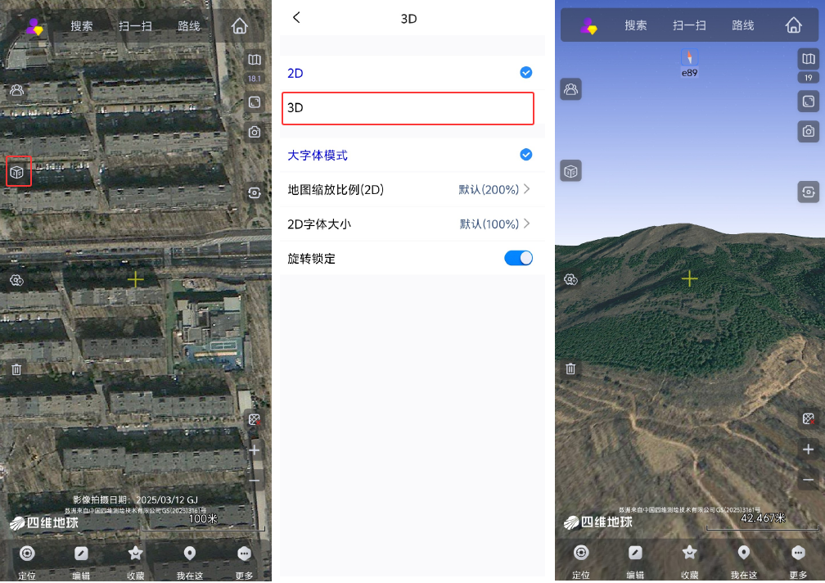
Task: Tap trash icon in right 3D screen
Action: pyautogui.click(x=571, y=368)
